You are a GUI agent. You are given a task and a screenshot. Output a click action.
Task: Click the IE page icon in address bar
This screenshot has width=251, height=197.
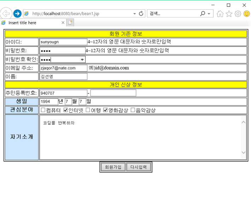coord(27,13)
